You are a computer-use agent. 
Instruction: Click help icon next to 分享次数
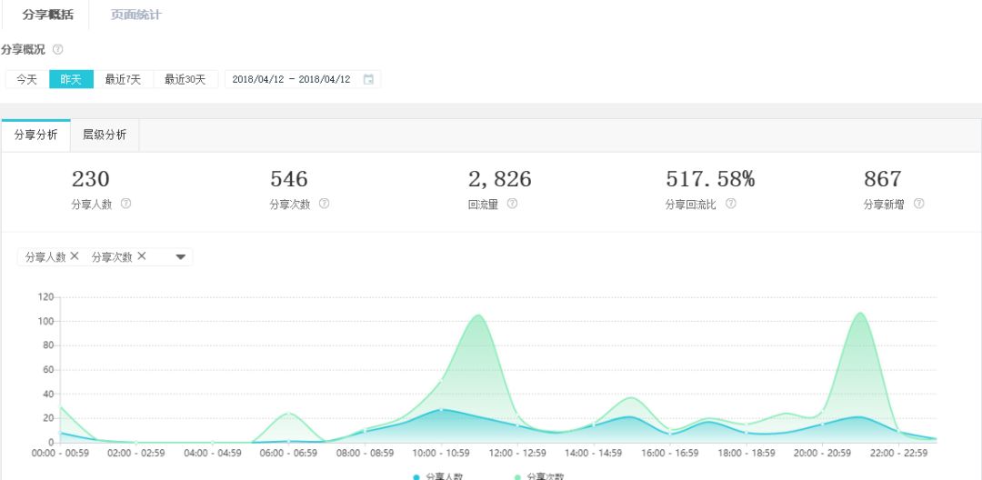tap(324, 204)
